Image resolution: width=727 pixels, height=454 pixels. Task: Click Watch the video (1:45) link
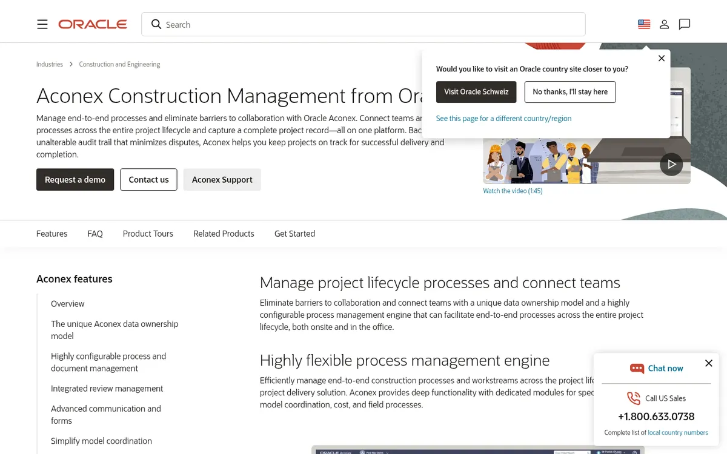point(513,191)
